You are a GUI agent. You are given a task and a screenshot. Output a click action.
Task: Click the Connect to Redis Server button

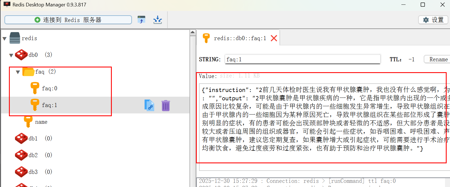68,20
